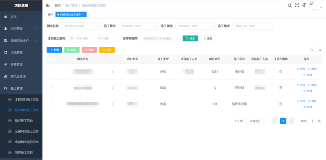The image size is (326, 160).
Task: Delete the row with status 已计划
Action: pos(312,85)
